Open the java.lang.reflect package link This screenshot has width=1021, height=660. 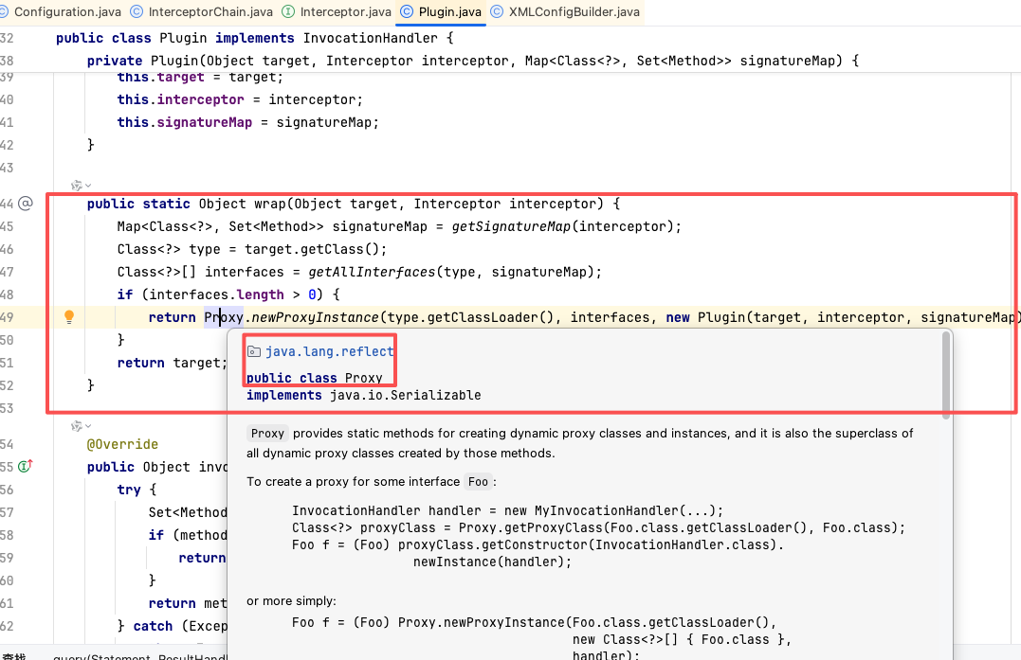(x=330, y=351)
